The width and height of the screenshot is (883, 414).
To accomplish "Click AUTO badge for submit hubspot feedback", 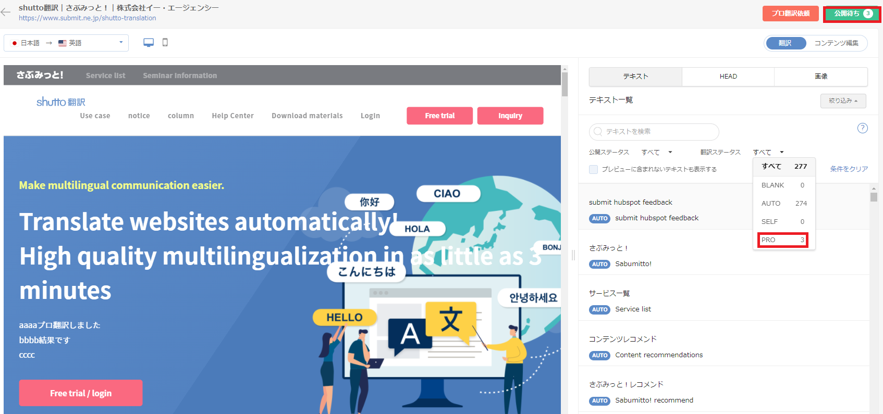I will (599, 219).
